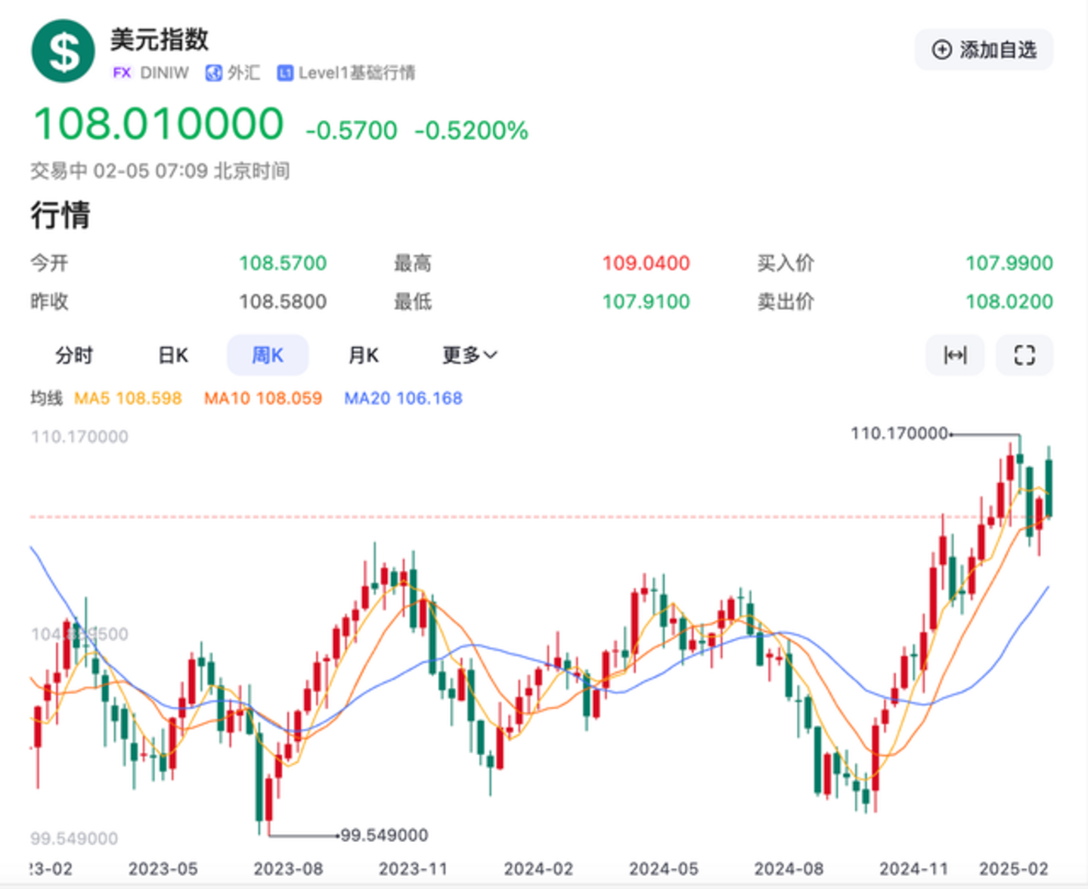Click the FX badge icon
The image size is (1088, 889).
tap(121, 73)
